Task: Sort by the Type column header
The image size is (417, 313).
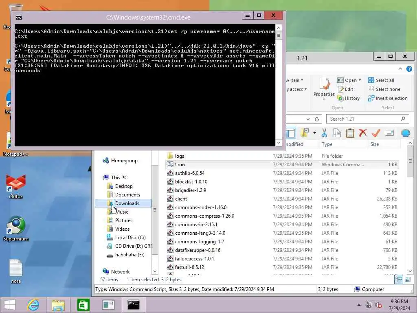Action: 343,144
